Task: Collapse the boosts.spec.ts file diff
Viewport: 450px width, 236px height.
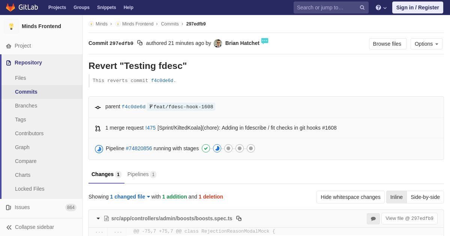Action: tap(98, 218)
